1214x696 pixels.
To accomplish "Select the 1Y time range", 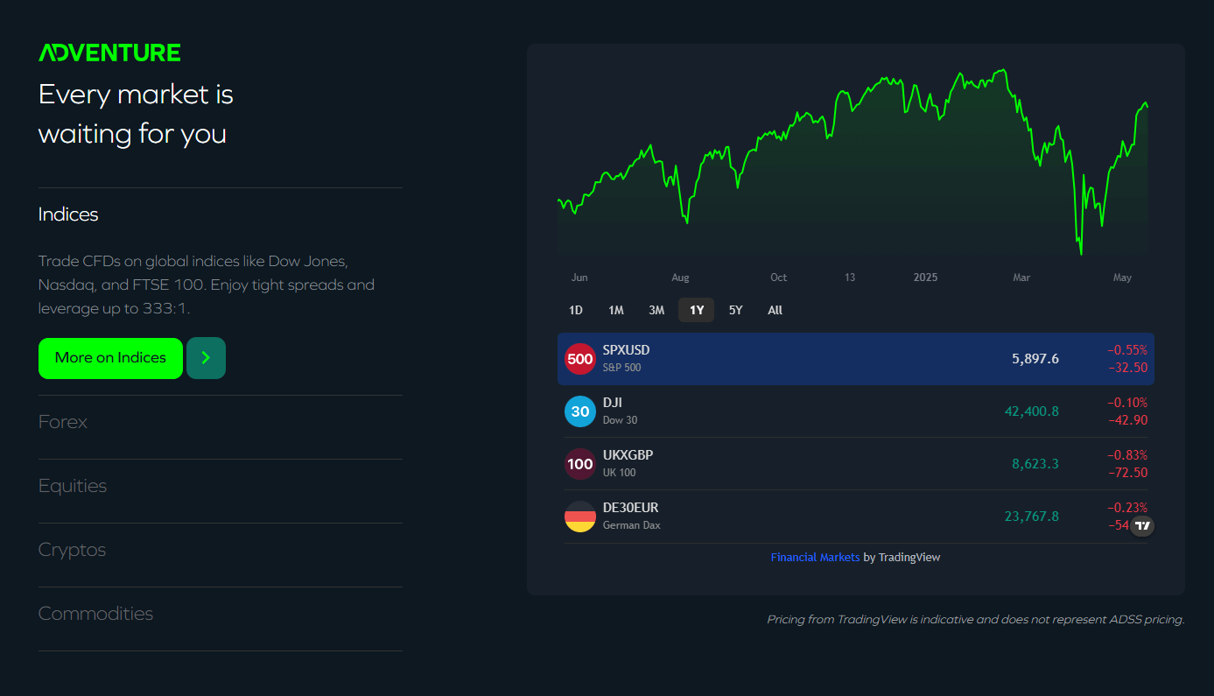I will 697,310.
